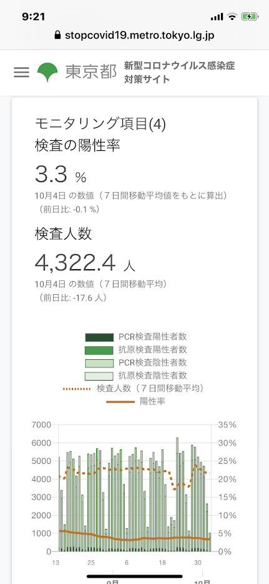
Task: Tap the iOS home indicator bar
Action: (135, 576)
